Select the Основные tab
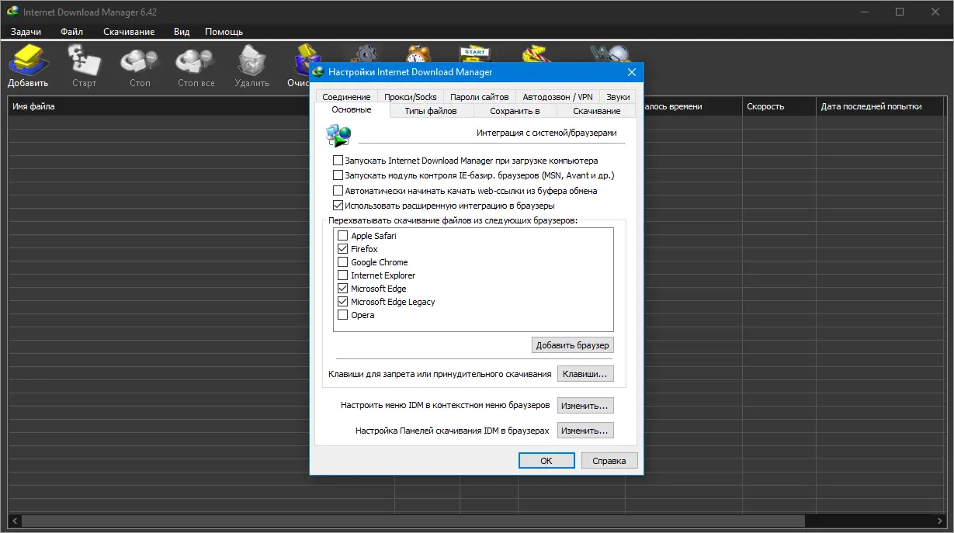This screenshot has width=954, height=533. (352, 110)
